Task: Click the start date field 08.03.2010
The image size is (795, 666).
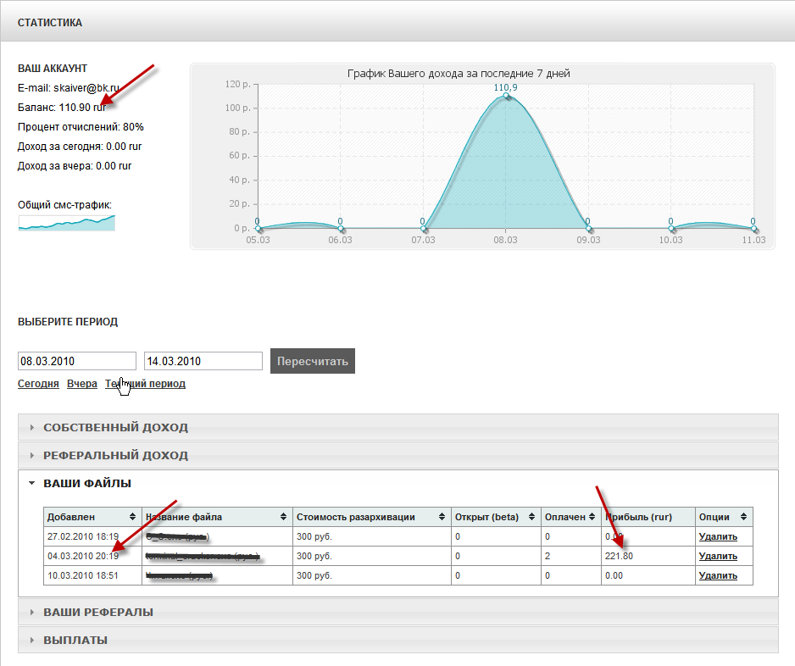Action: [x=76, y=361]
